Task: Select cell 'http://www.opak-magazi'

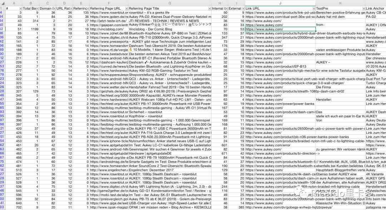Action: 109,207
